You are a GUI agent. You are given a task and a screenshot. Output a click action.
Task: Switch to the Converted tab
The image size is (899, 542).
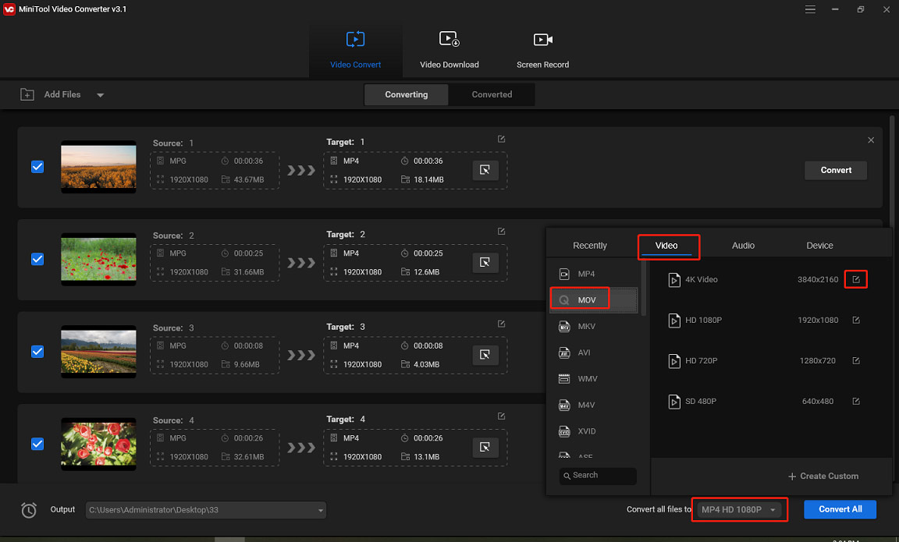492,94
